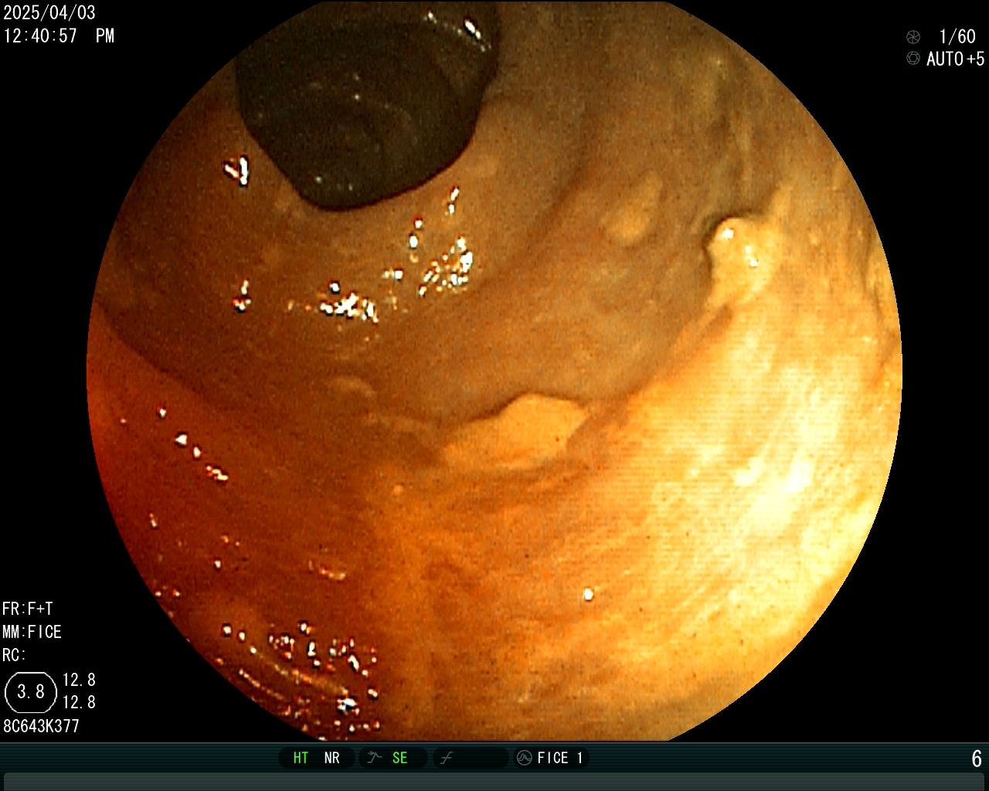
Task: Click the dimmed tone curve icon
Action: [x=446, y=759]
